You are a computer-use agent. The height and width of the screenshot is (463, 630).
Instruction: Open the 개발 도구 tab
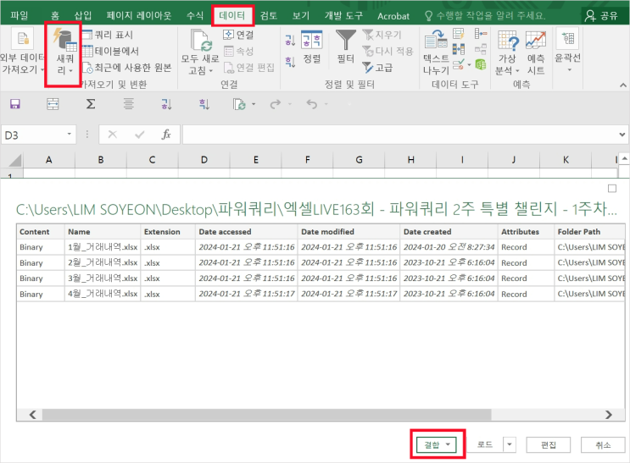343,15
